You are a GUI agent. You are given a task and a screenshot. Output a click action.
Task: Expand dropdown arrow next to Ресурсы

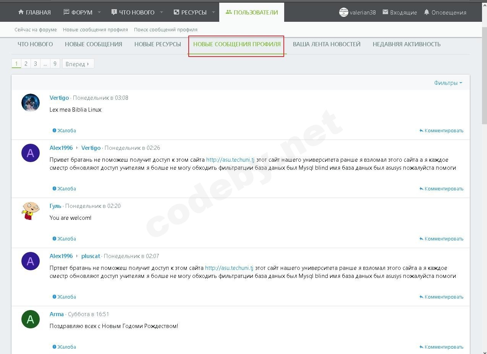tap(214, 12)
